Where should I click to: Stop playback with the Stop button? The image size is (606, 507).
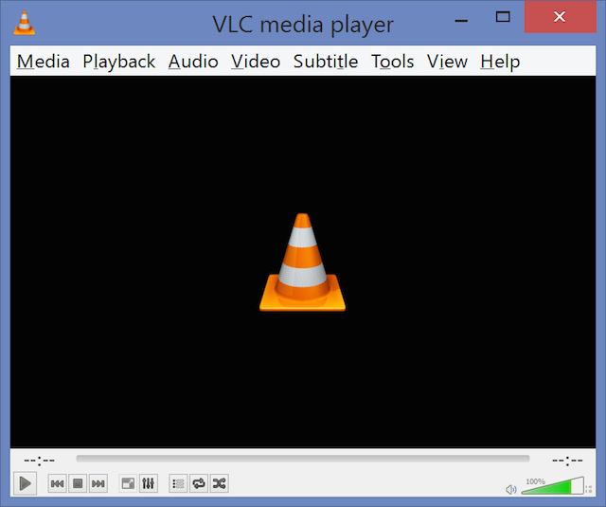pos(78,483)
